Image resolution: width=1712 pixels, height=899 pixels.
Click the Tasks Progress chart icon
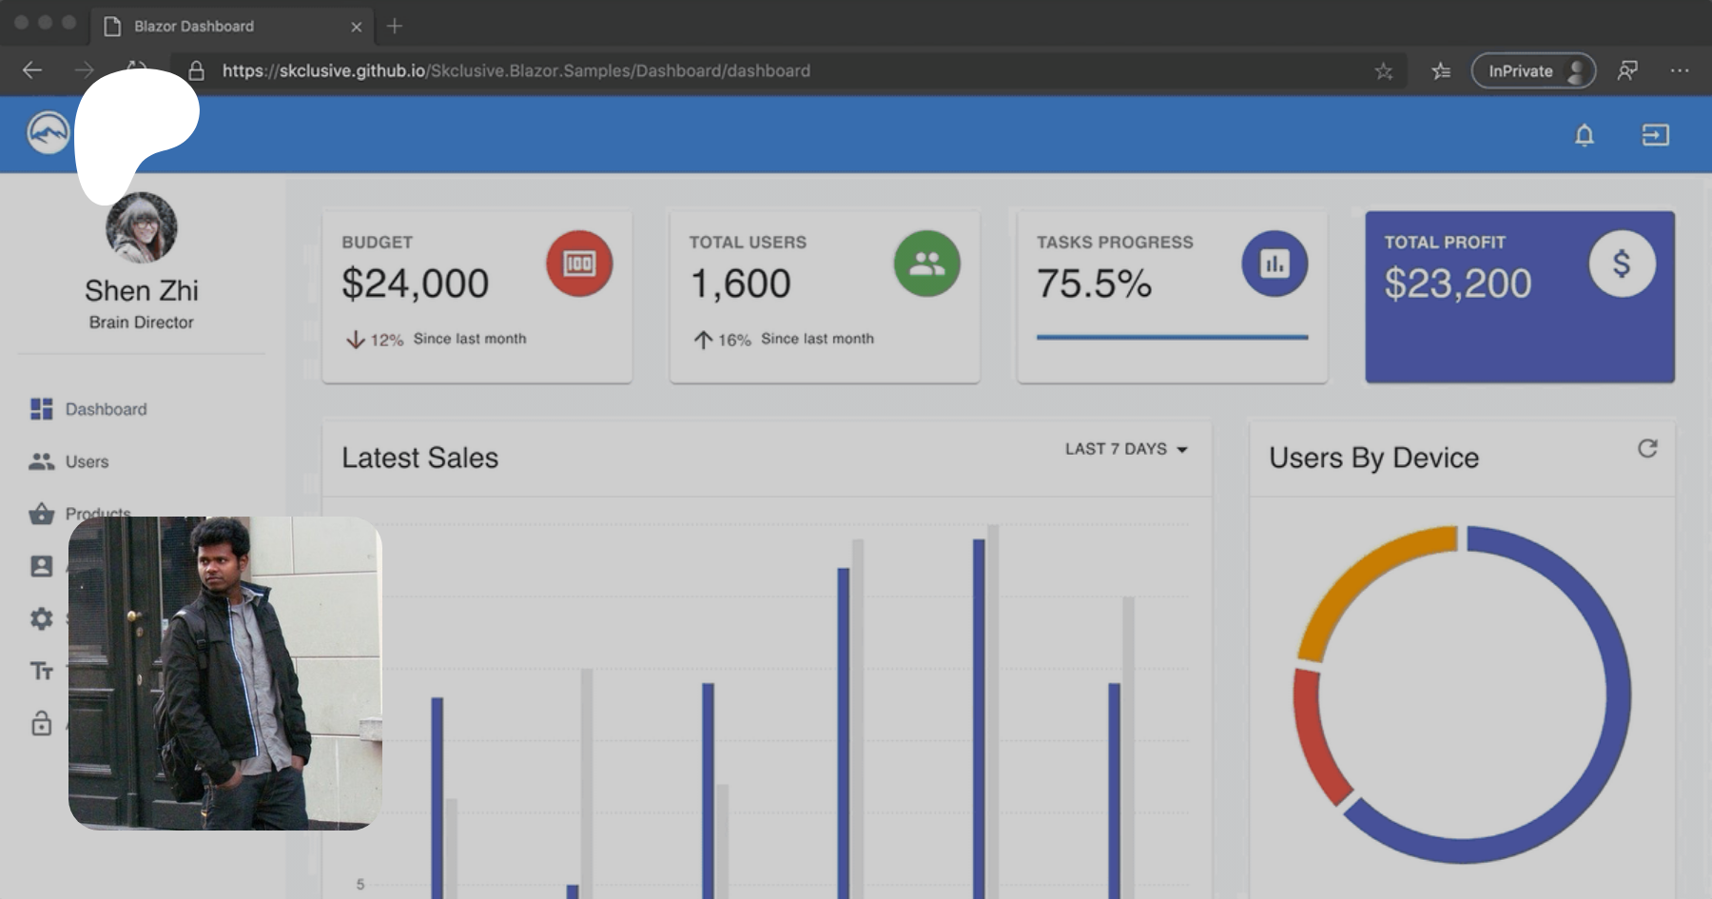coord(1274,264)
